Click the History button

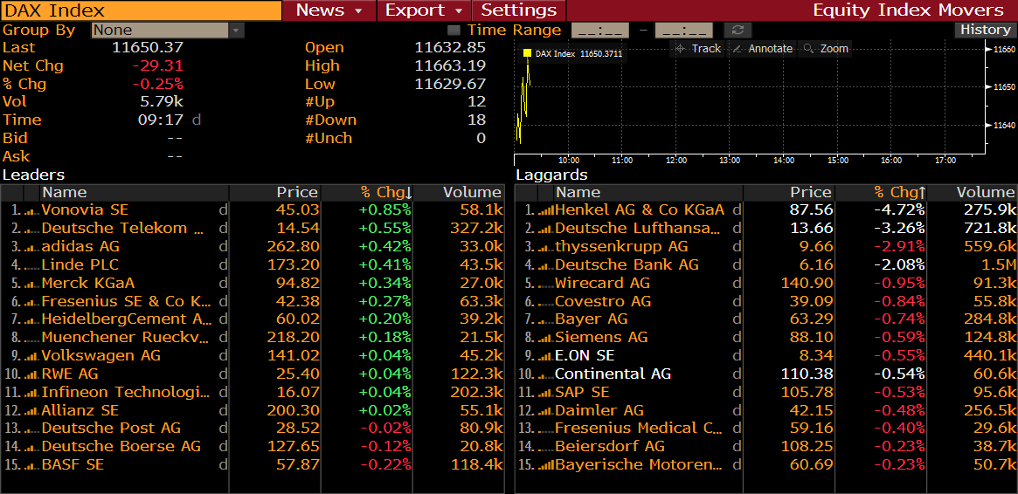click(x=985, y=30)
